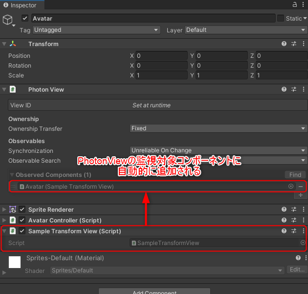Open Transform component presets icon

294,44
